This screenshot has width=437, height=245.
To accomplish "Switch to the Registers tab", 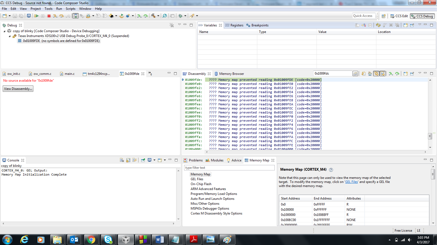I will click(x=234, y=25).
